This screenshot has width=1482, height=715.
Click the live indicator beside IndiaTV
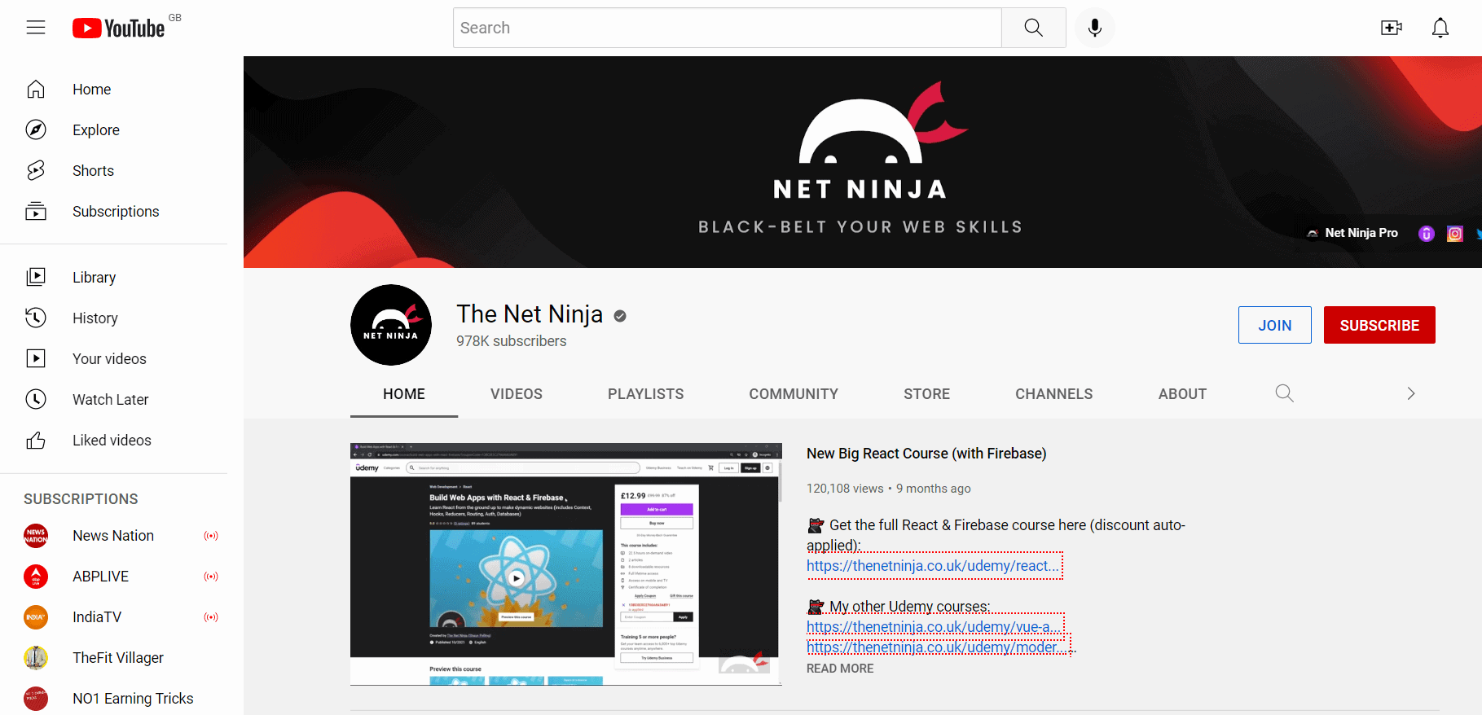click(x=211, y=617)
